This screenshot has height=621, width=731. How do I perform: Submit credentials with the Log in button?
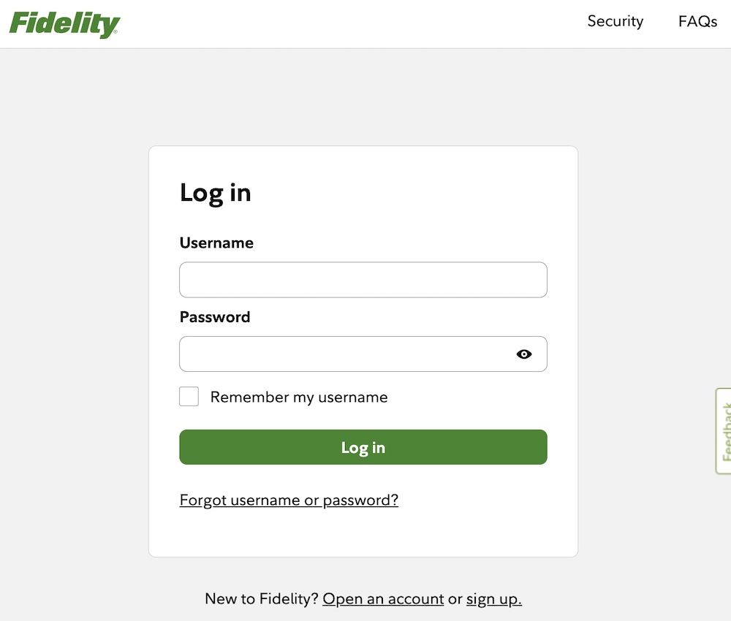[x=363, y=447]
